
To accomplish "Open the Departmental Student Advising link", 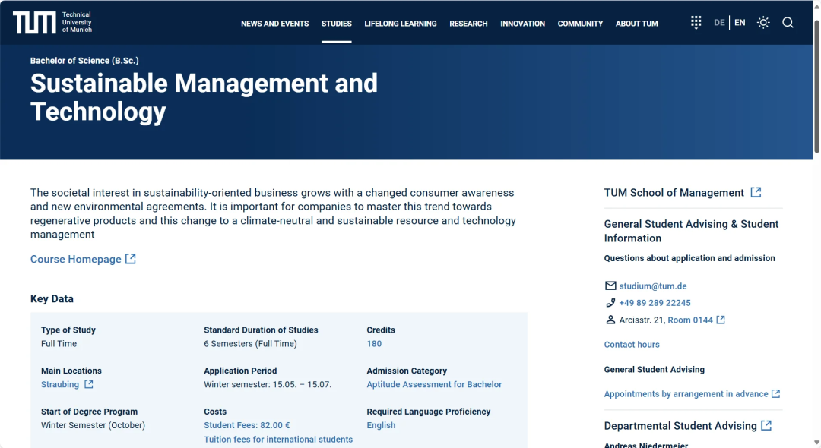I will (680, 426).
